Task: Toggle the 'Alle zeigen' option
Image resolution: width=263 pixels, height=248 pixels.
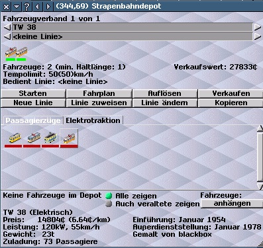Action: (109, 196)
